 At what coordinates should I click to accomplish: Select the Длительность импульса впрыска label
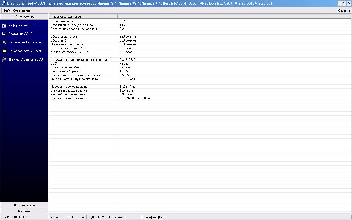[x=74, y=79]
